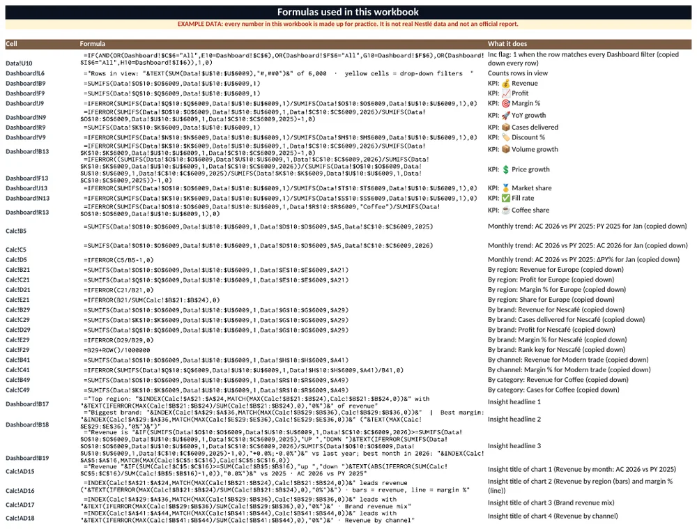
Task: Click the 'Calc!B5' cell label
Action: coord(16,231)
